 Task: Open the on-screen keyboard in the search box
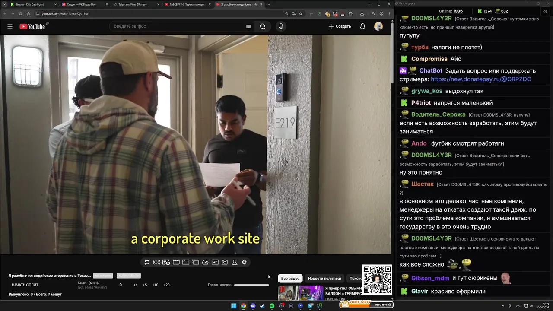249,26
